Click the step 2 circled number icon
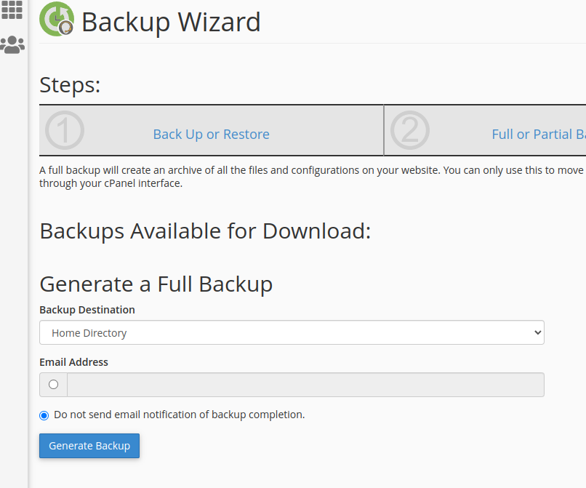 coord(410,130)
